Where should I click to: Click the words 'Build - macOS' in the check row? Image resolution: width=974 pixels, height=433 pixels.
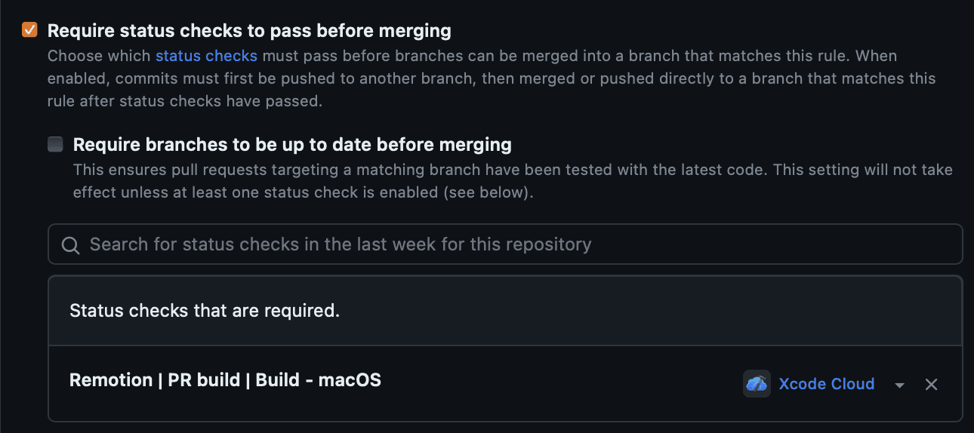click(x=318, y=380)
